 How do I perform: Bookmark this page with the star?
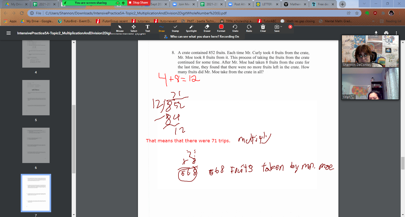357,13
